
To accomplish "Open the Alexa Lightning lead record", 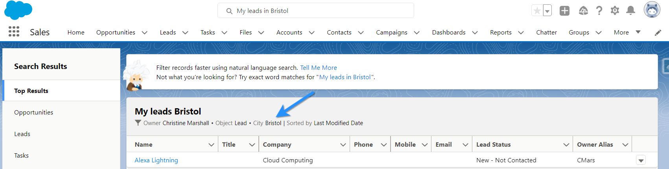I will point(156,160).
